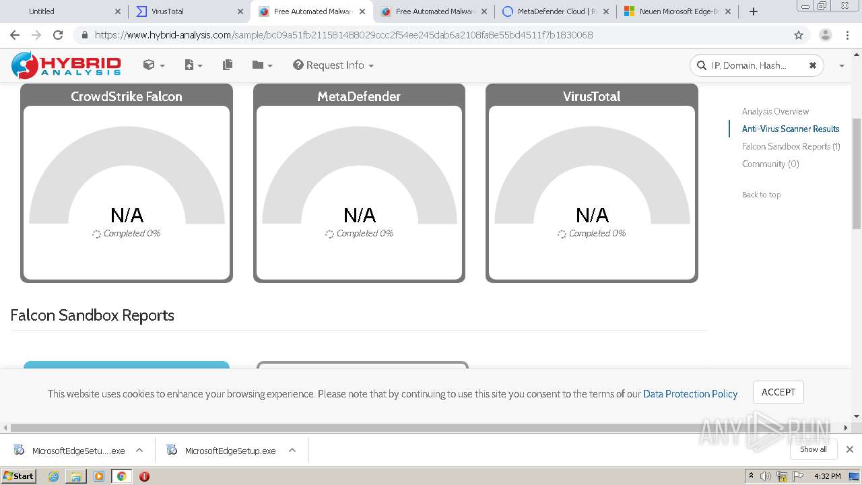Screen dimensions: 862x485
Task: Click the address bar URL
Action: [343, 35]
